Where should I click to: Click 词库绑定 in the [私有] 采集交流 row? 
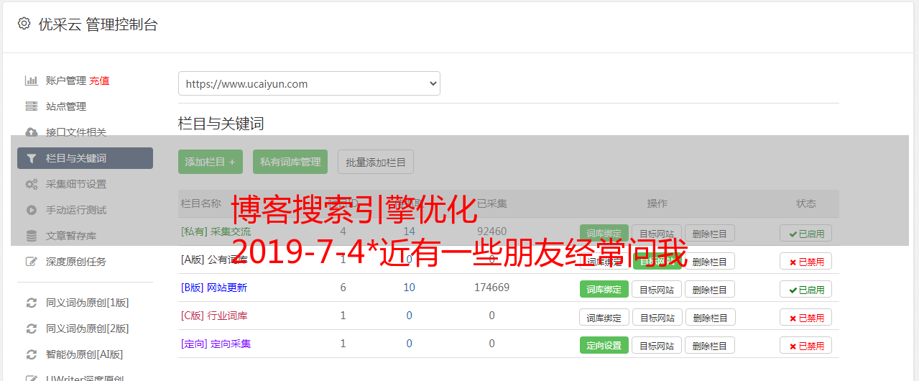(x=604, y=233)
